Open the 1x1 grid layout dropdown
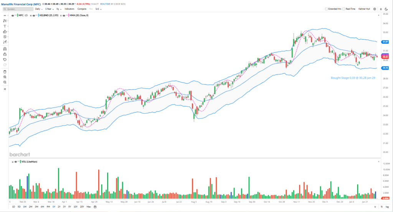This screenshot has height=212, width=393. 98,8
